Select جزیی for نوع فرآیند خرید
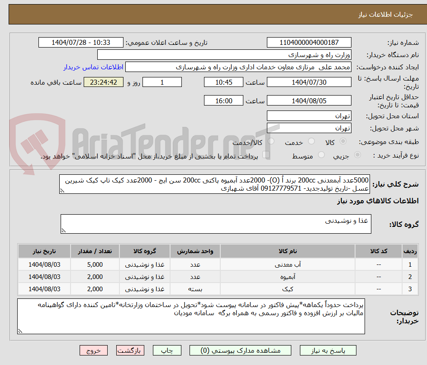The image size is (427, 365). pos(357,154)
